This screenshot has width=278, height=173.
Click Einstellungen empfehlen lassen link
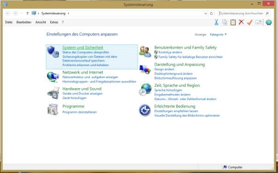click(176, 111)
